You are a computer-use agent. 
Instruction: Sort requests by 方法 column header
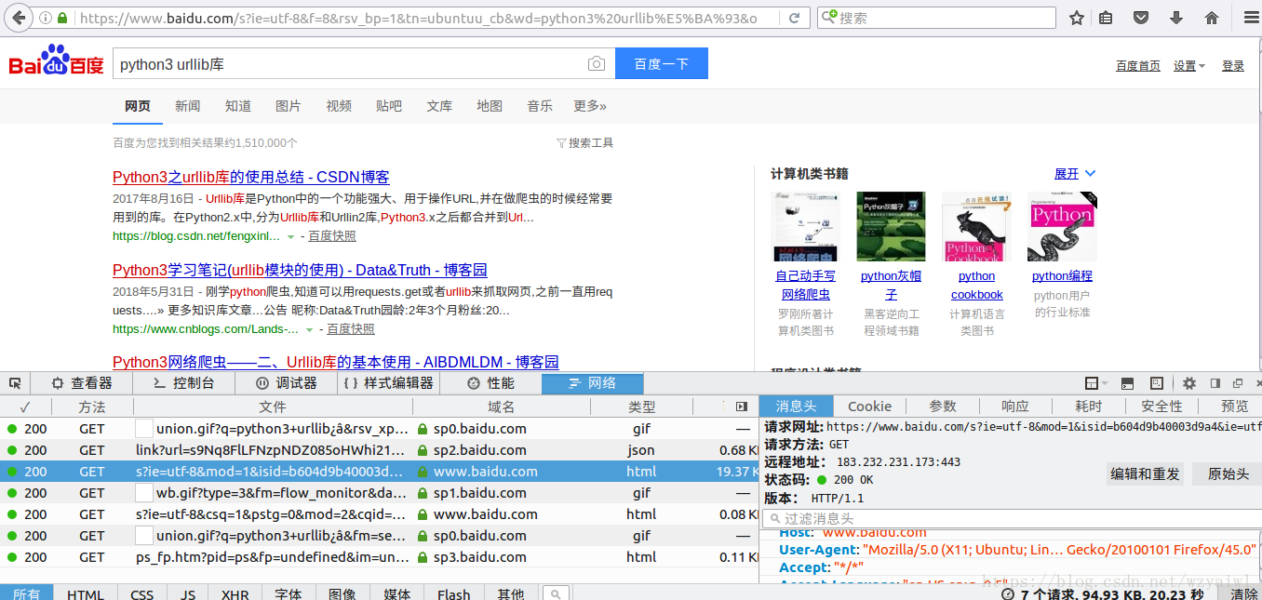click(92, 407)
